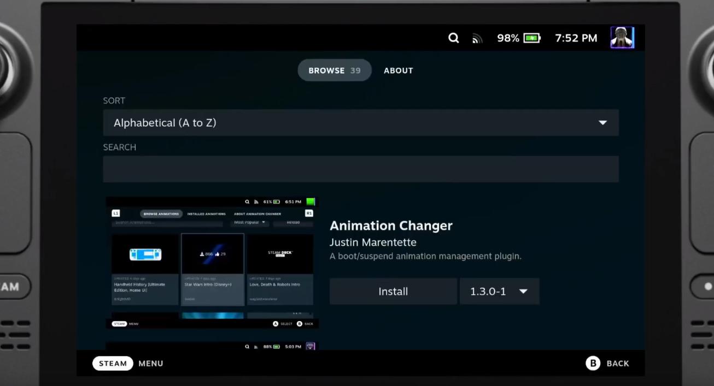Screen dimensions: 714x386
Task: Check the Wi-Fi signal icon
Action: (477, 38)
